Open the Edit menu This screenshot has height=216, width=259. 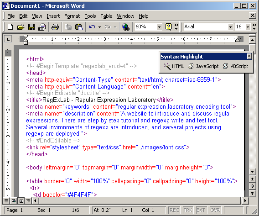(x=23, y=16)
